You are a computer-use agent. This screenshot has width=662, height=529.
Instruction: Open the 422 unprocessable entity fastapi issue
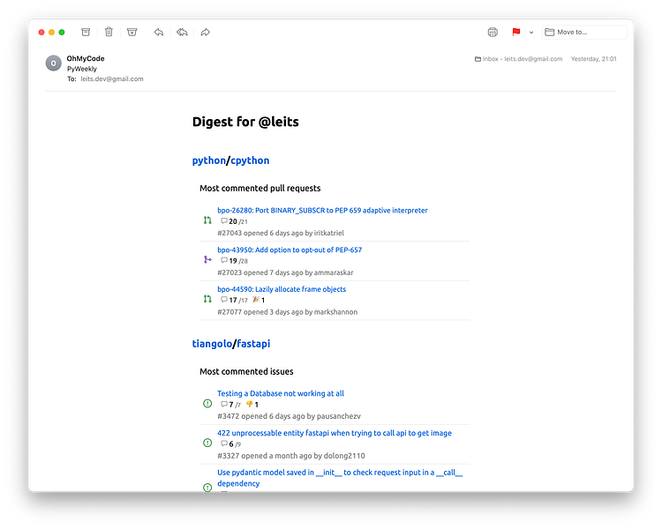coord(335,433)
